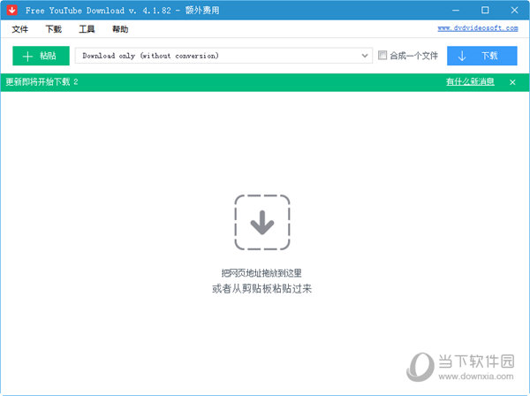Open the www.dvdvideosoft.com link
530x396 pixels.
(478, 28)
